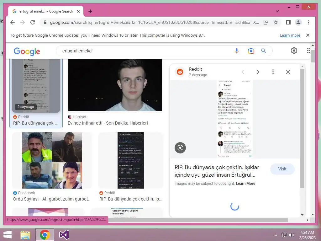Open the Chrome side panel
This screenshot has height=241, width=321.
288,22
